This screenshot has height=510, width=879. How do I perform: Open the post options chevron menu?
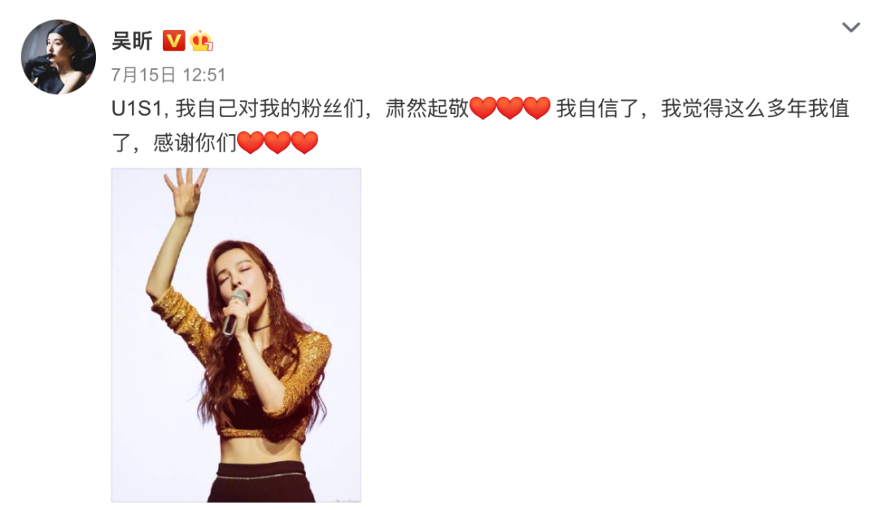(x=851, y=27)
